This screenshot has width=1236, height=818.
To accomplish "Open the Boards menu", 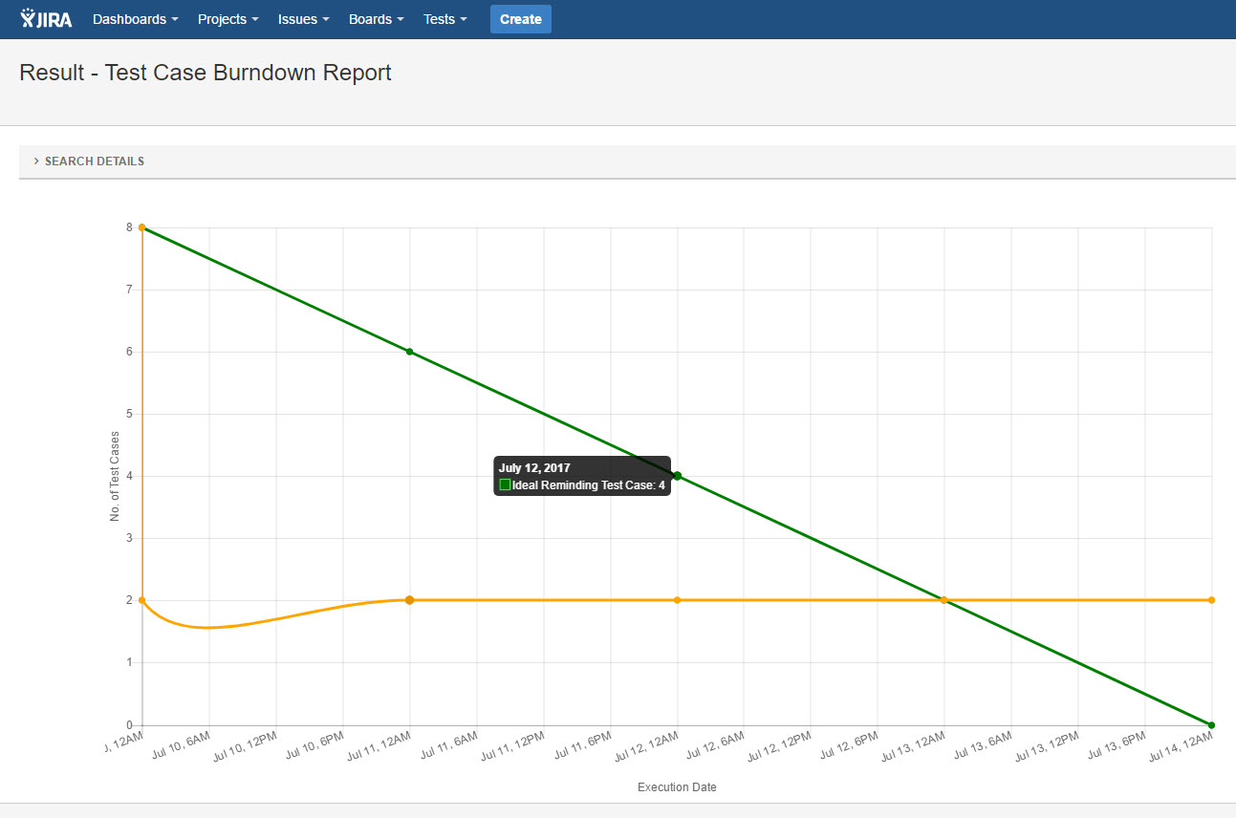I will point(376,19).
